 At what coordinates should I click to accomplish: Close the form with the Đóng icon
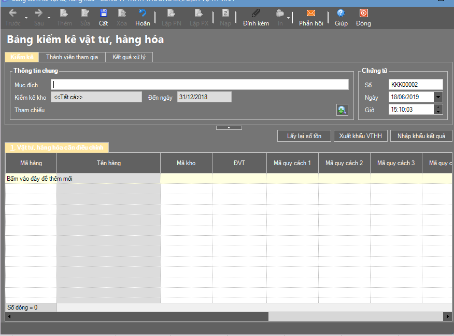click(x=364, y=14)
